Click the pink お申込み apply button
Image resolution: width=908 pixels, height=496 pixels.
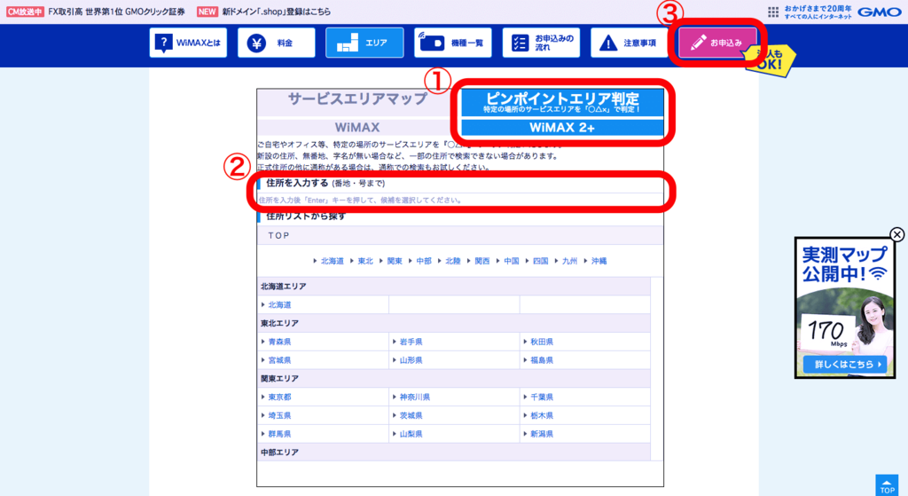717,43
